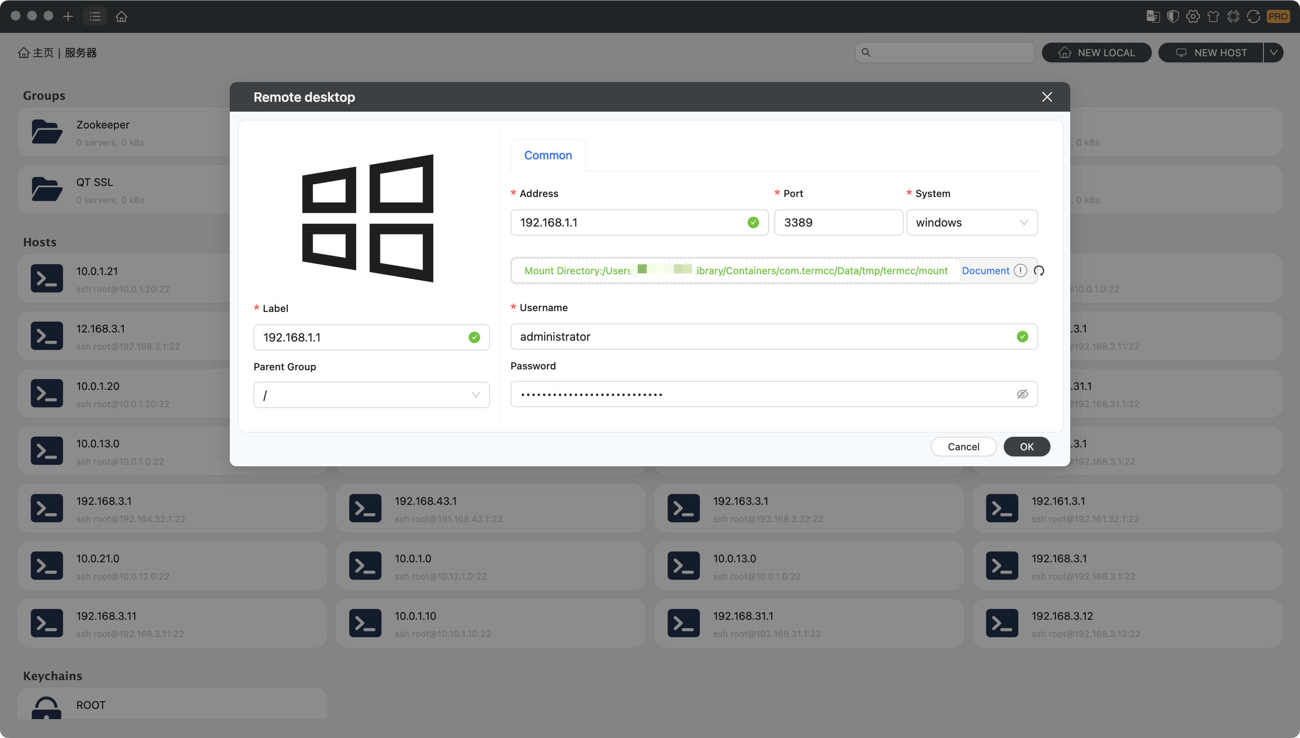This screenshot has height=738, width=1300.
Task: Open the shirt theme icon
Action: [1213, 16]
